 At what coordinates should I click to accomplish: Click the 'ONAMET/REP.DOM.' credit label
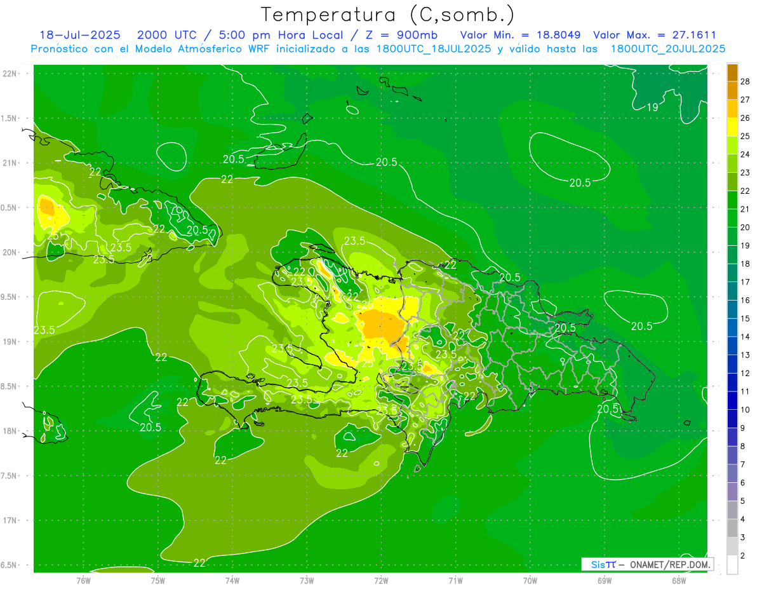tap(669, 564)
